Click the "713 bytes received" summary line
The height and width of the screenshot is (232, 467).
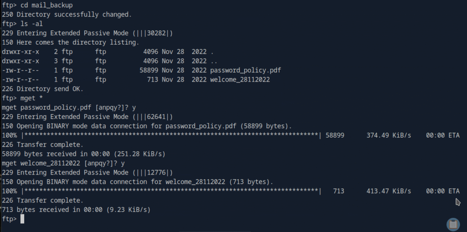[76, 210]
